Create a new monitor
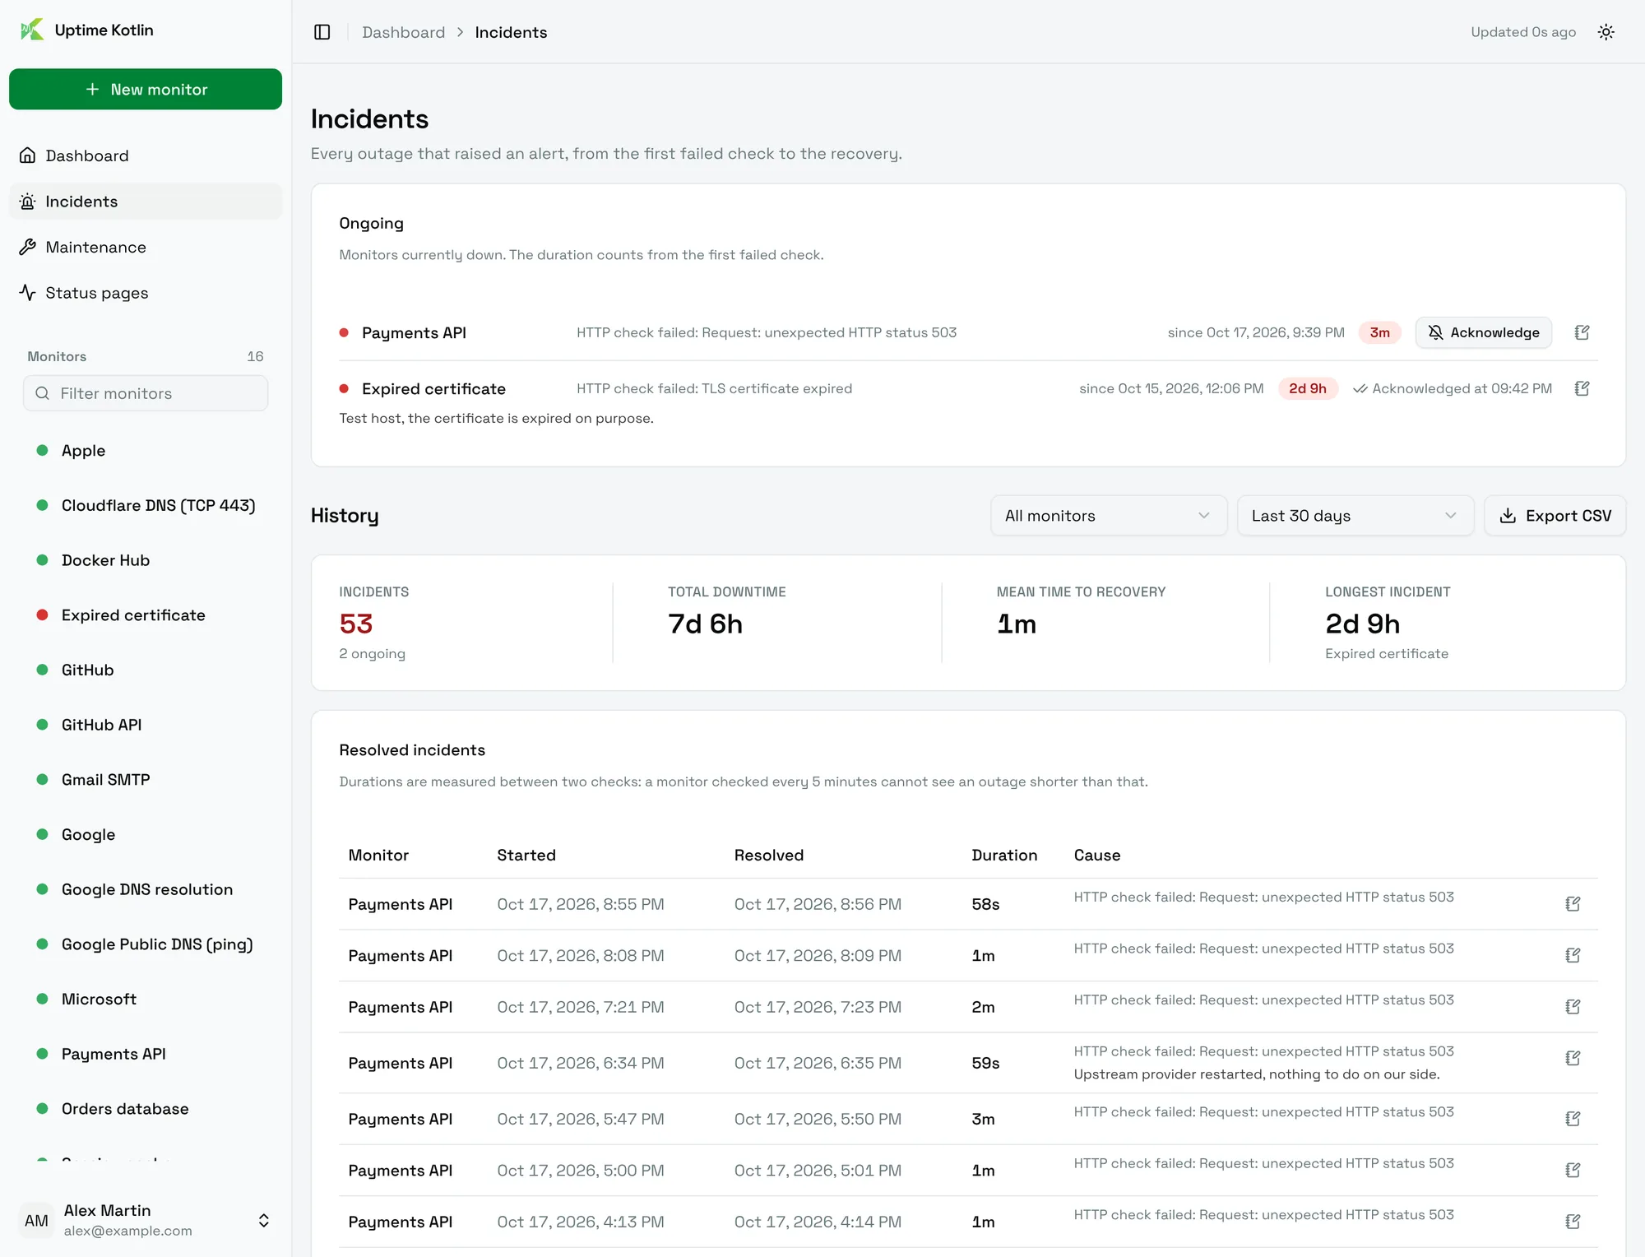Viewport: 1645px width, 1257px height. (x=146, y=89)
